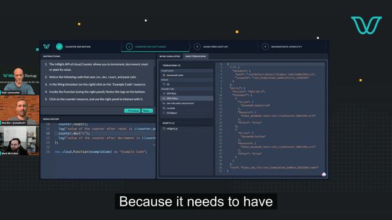The width and height of the screenshot is (392, 220).
Task: Click the Wing logo in the tutorial header
Action: (x=47, y=46)
